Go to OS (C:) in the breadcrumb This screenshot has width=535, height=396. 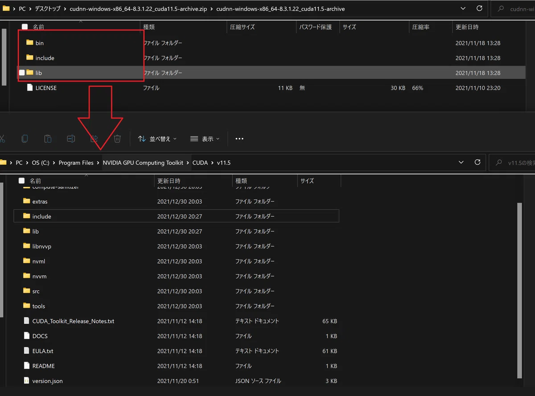(x=41, y=163)
